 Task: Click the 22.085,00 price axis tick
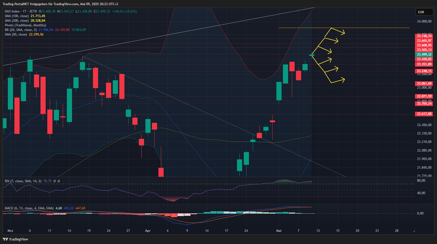pos(424,150)
